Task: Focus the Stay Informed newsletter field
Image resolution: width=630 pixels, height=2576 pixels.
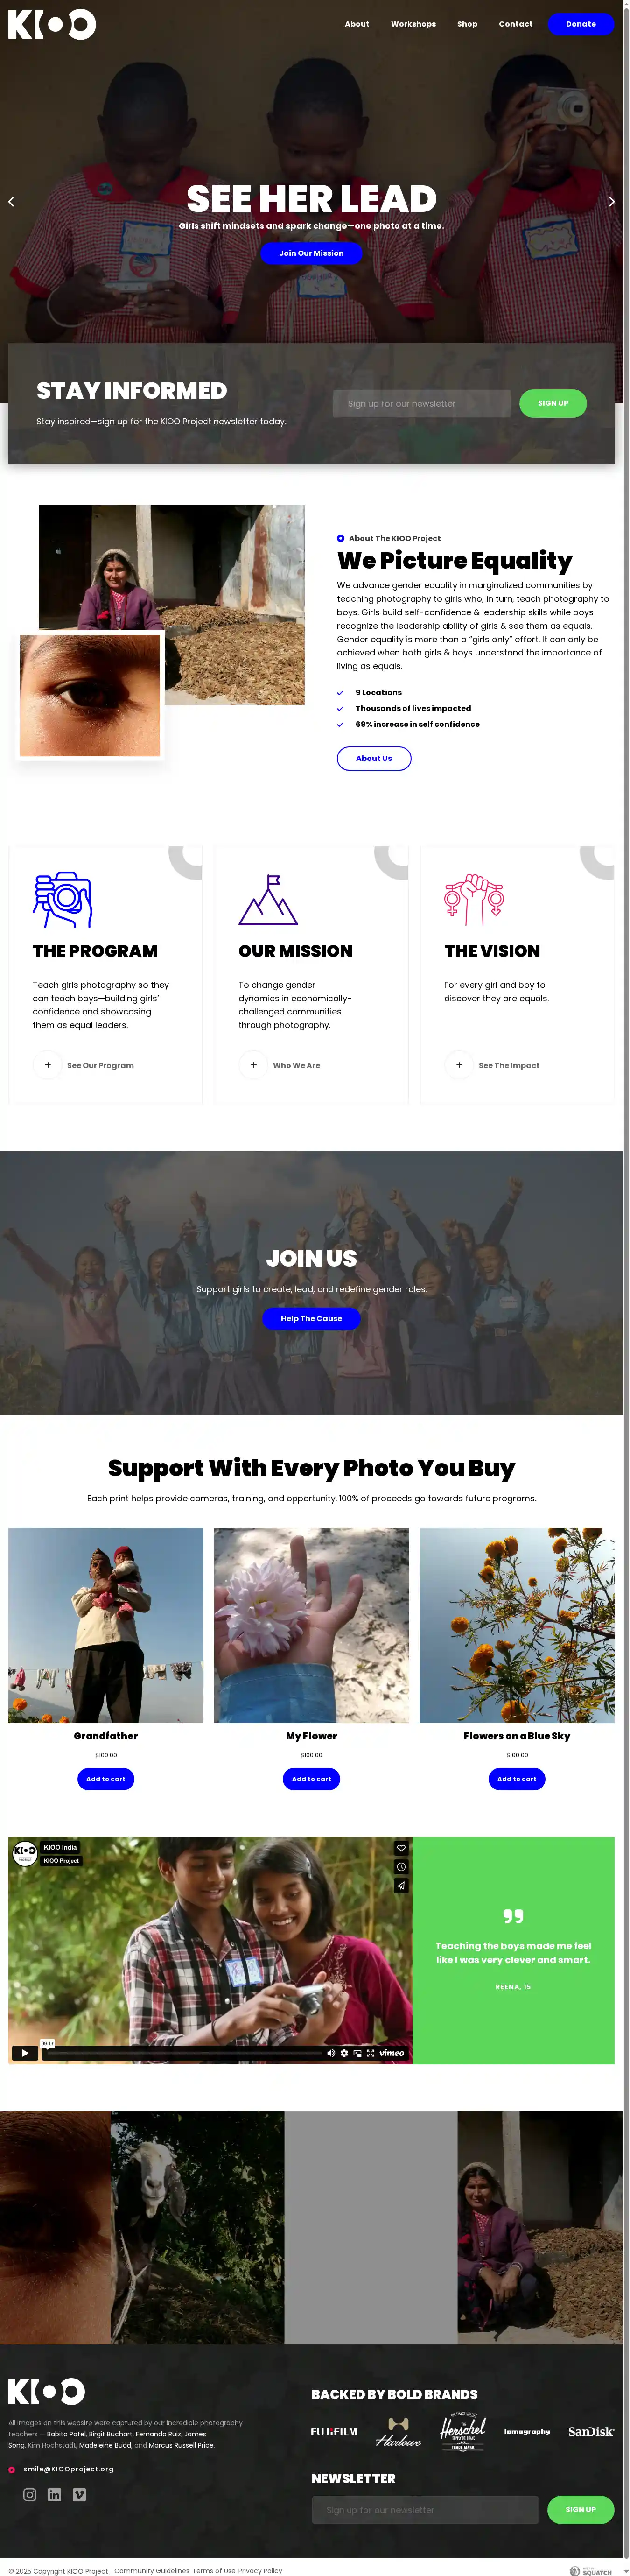Action: (x=422, y=404)
